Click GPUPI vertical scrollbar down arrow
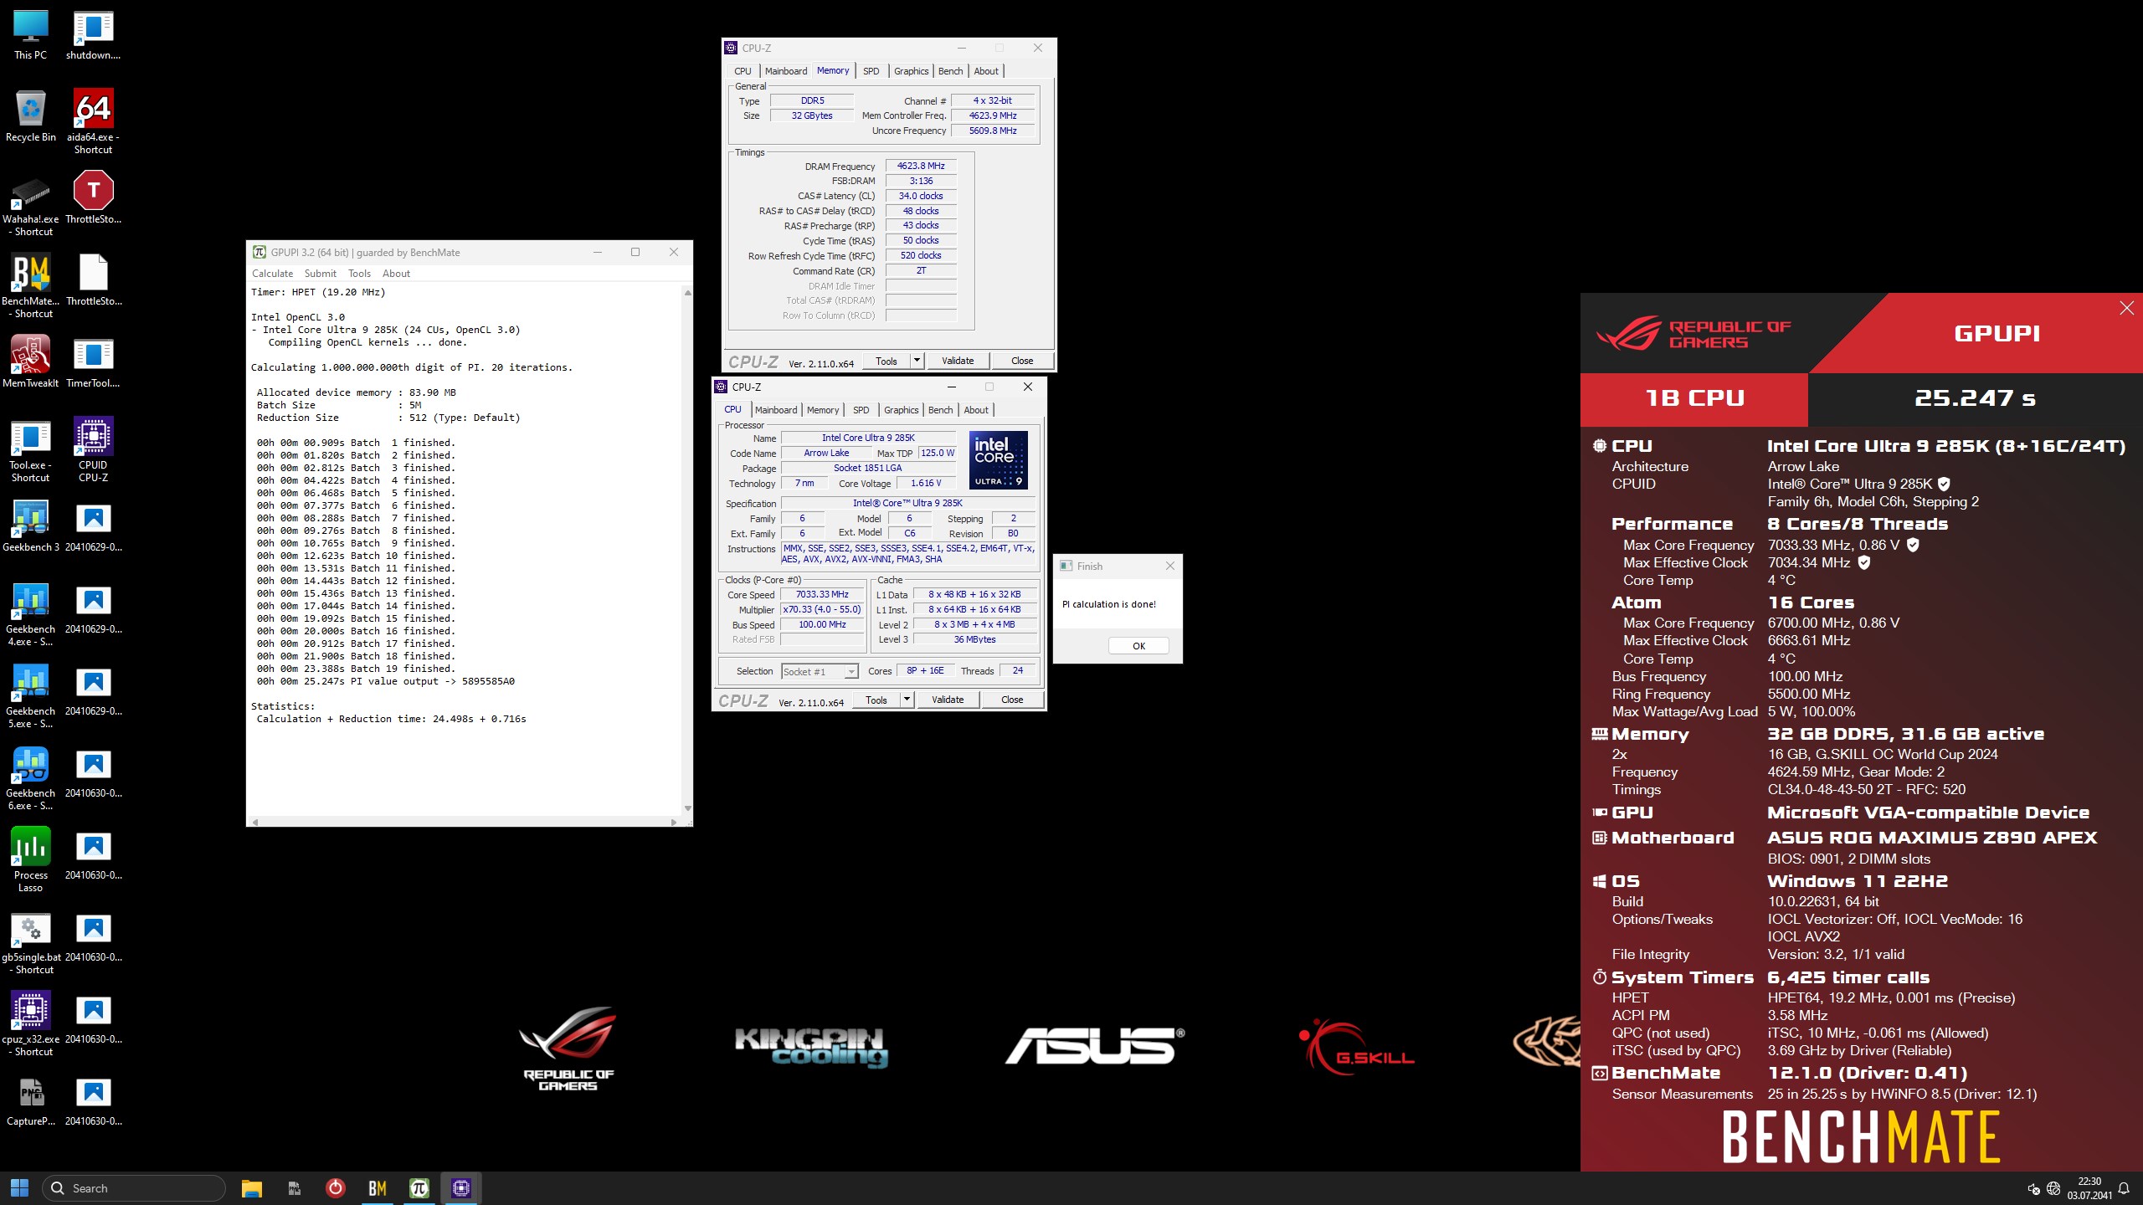The image size is (2143, 1205). 687,808
